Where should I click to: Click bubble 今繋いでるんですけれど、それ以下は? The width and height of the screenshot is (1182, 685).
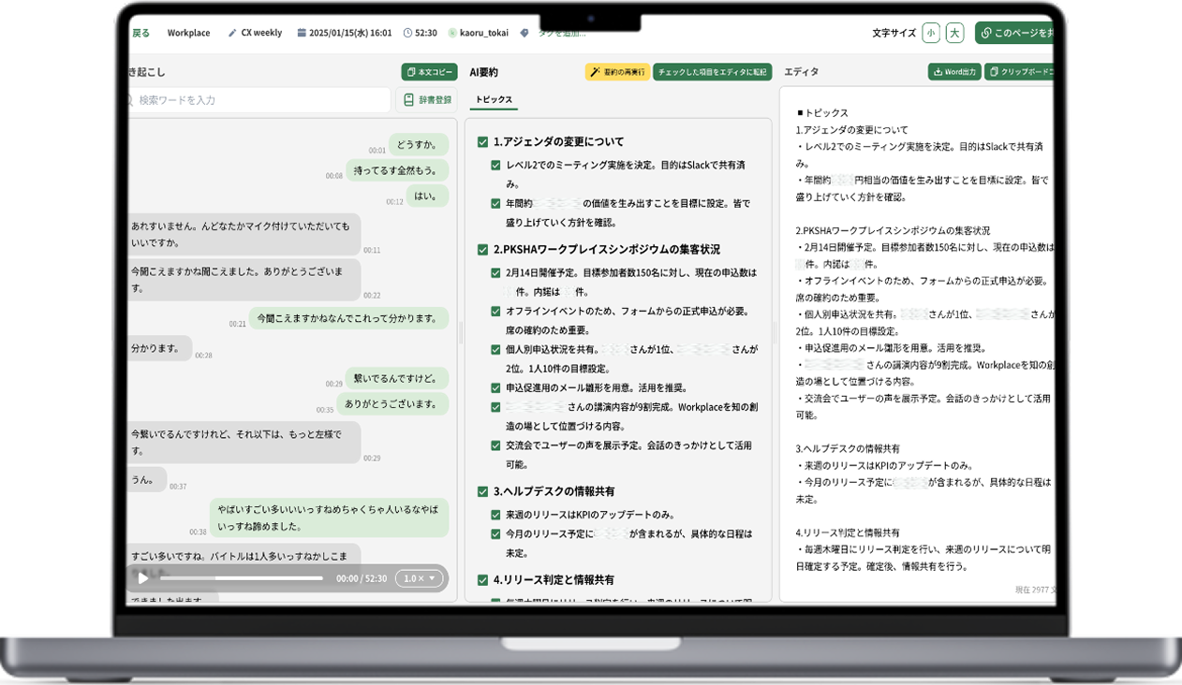click(x=244, y=442)
